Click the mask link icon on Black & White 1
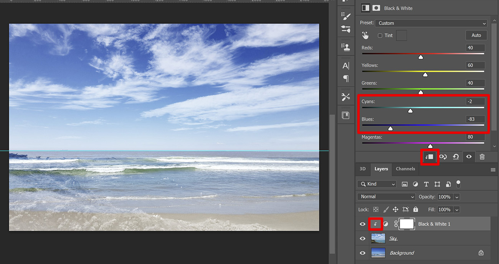Image resolution: width=499 pixels, height=264 pixels. click(396, 224)
